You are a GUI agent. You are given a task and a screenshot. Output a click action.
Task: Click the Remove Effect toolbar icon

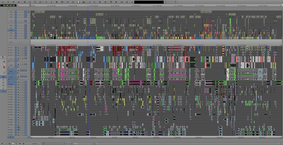click(x=40, y=2)
